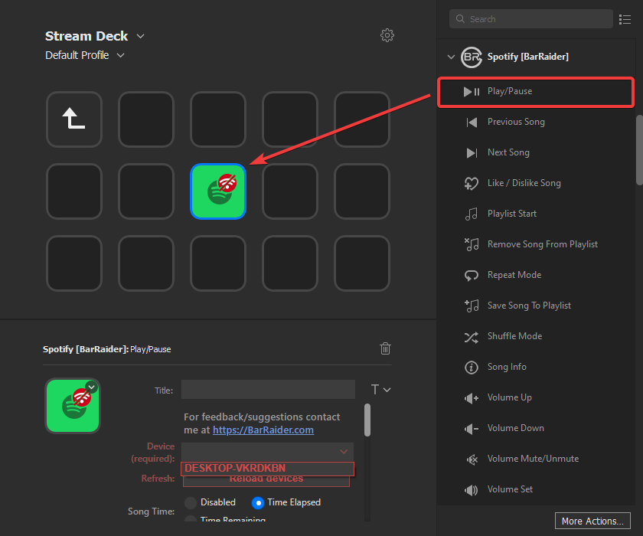Screen dimensions: 643x536
Task: Click the Volume Set label
Action: [510, 489]
